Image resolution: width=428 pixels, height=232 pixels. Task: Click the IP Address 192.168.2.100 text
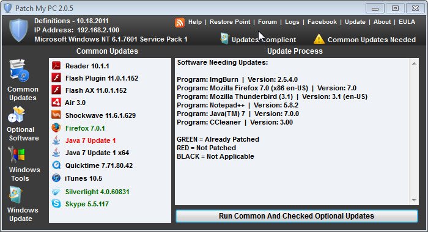pos(76,30)
